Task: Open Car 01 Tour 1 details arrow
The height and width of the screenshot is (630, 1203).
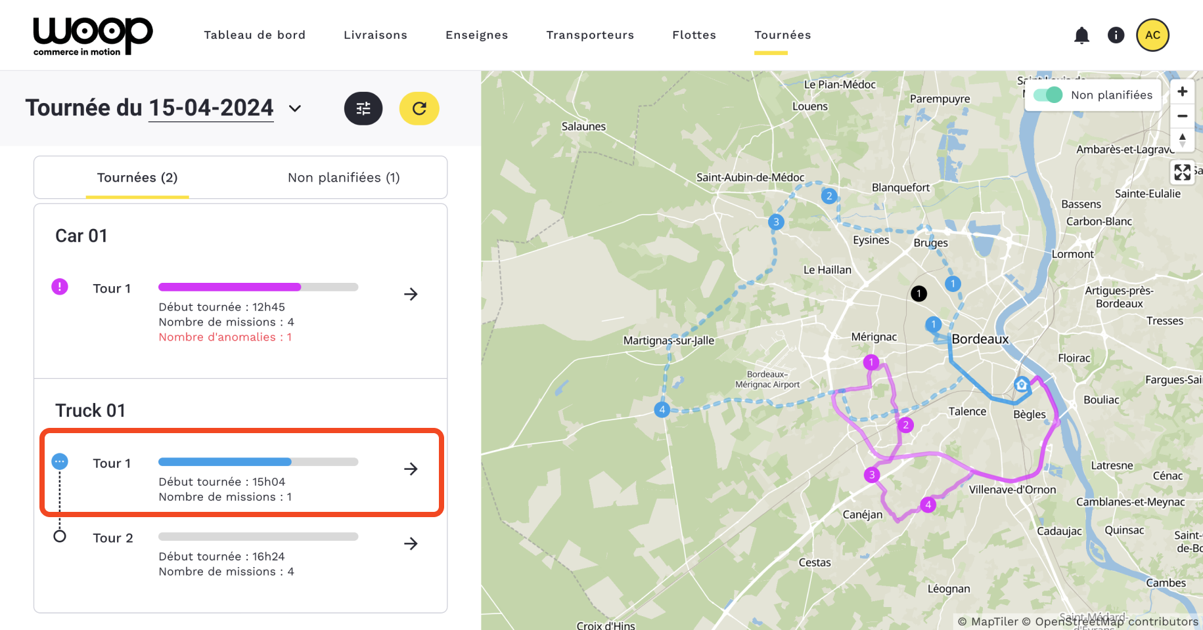Action: tap(411, 294)
